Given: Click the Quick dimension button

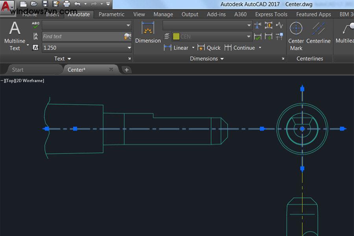Looking at the screenshot, I should [209, 48].
